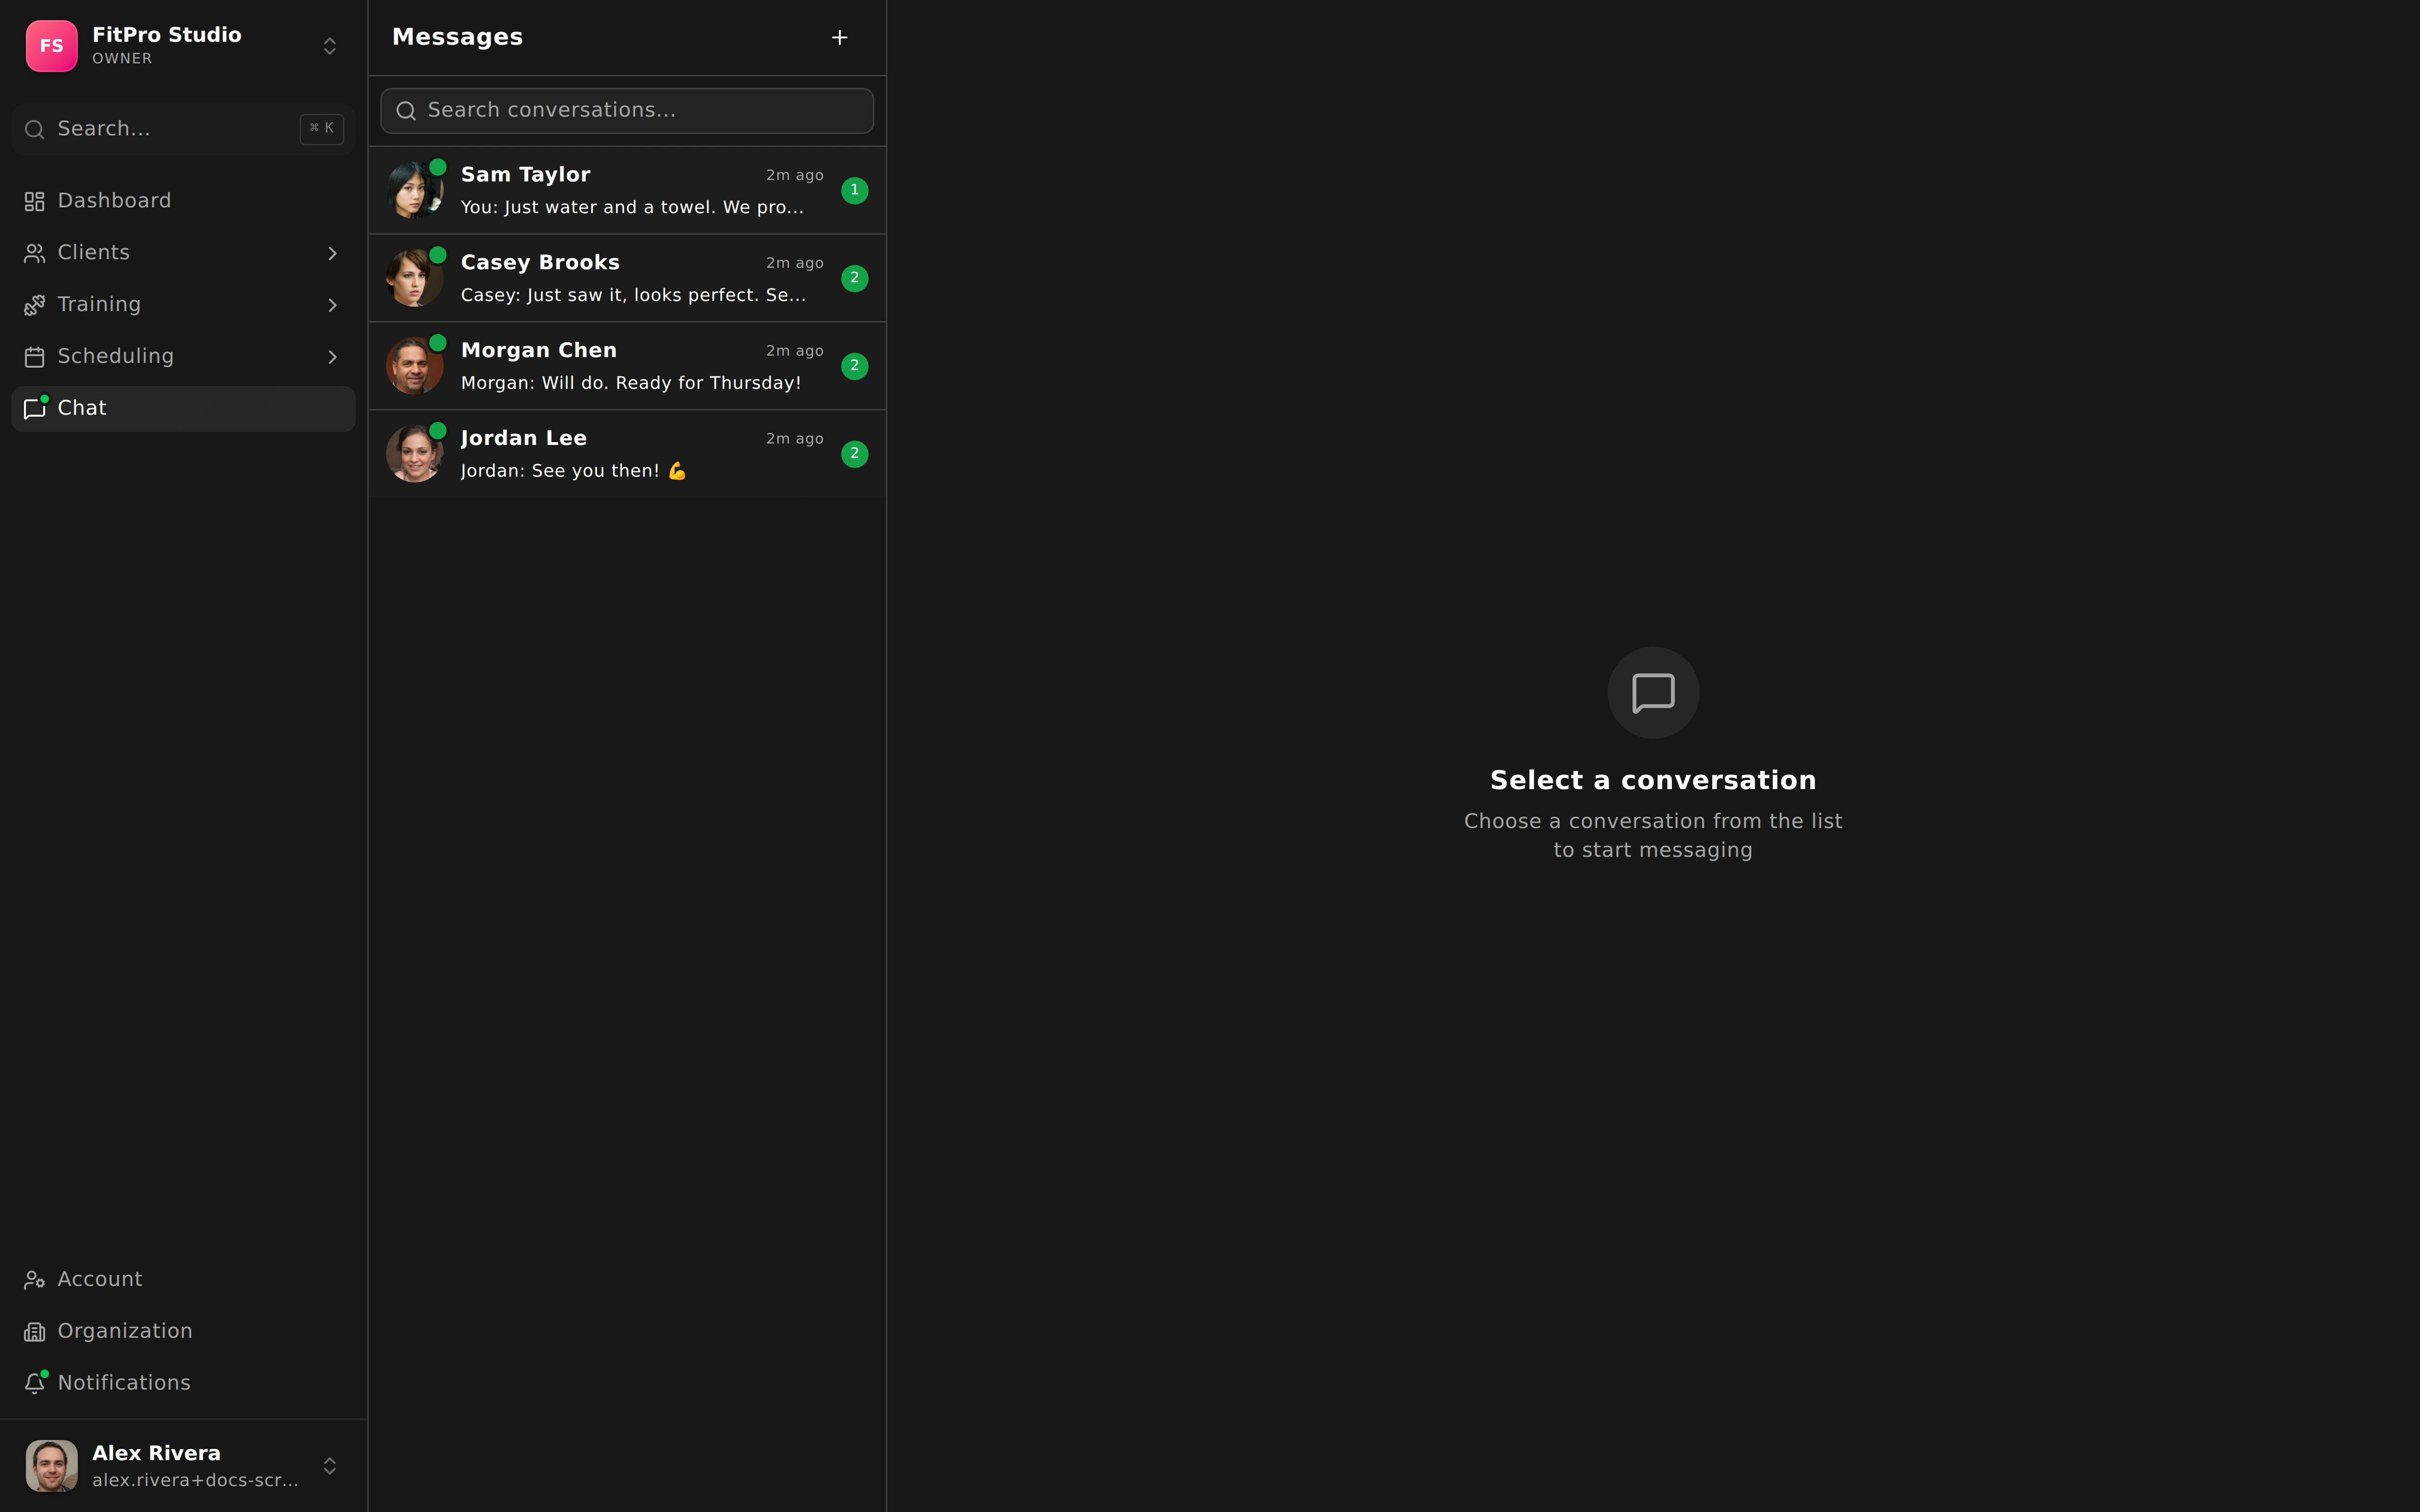Open the FitPro Studio organization switcher chevrons
This screenshot has width=2420, height=1512.
pos(330,46)
